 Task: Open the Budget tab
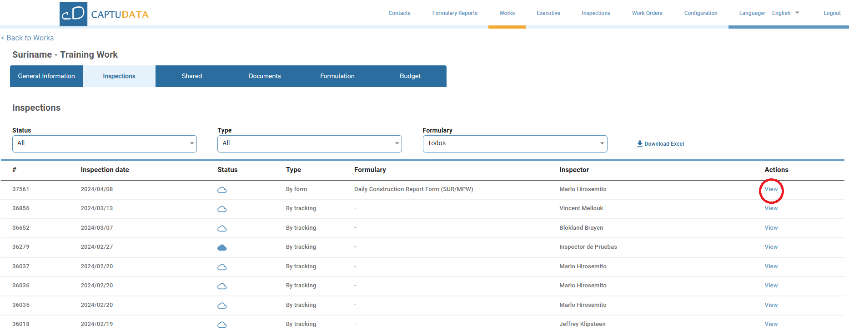(410, 76)
